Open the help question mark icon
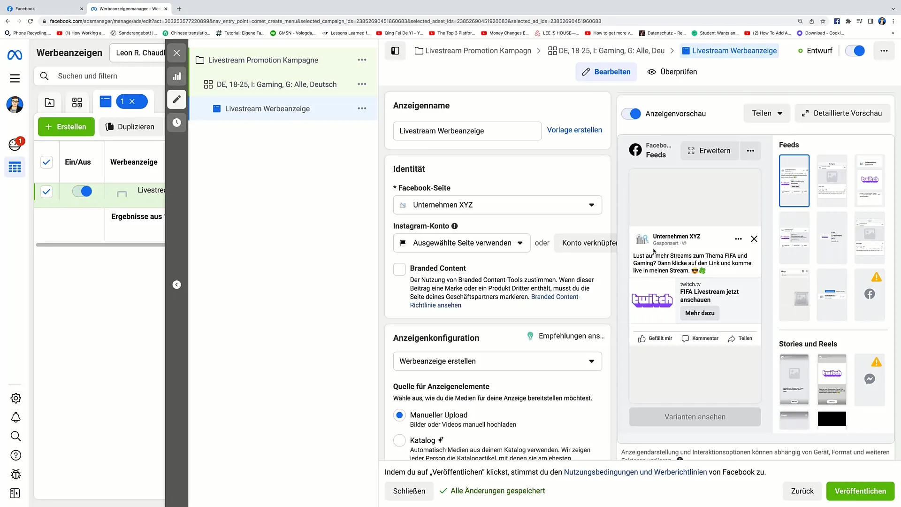Image resolution: width=901 pixels, height=507 pixels. [15, 455]
